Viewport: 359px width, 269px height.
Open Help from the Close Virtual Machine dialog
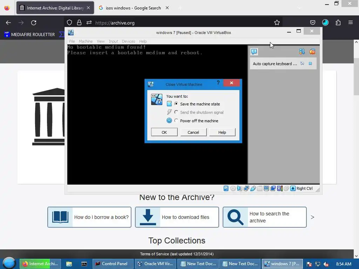(x=222, y=132)
